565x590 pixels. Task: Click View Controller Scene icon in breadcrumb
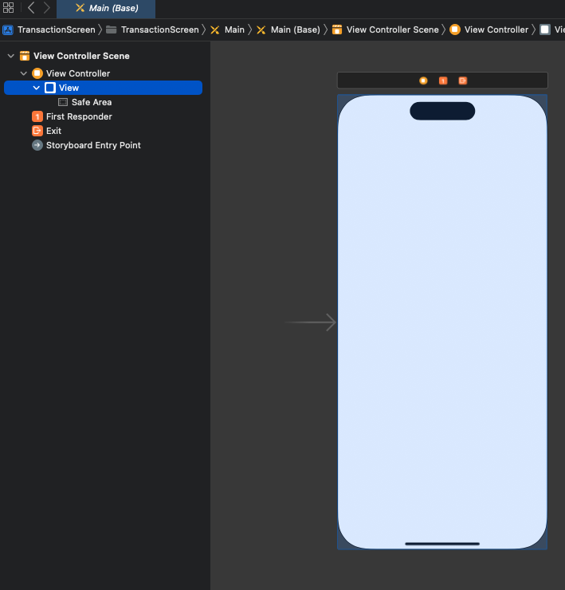tap(337, 29)
